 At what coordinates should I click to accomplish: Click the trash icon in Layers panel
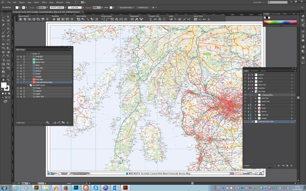[291, 165]
